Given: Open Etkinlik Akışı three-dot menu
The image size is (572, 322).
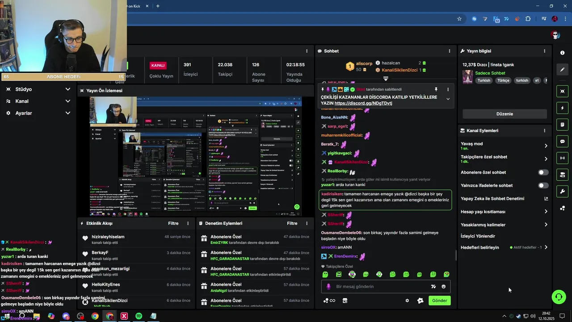Looking at the screenshot, I should tap(188, 223).
